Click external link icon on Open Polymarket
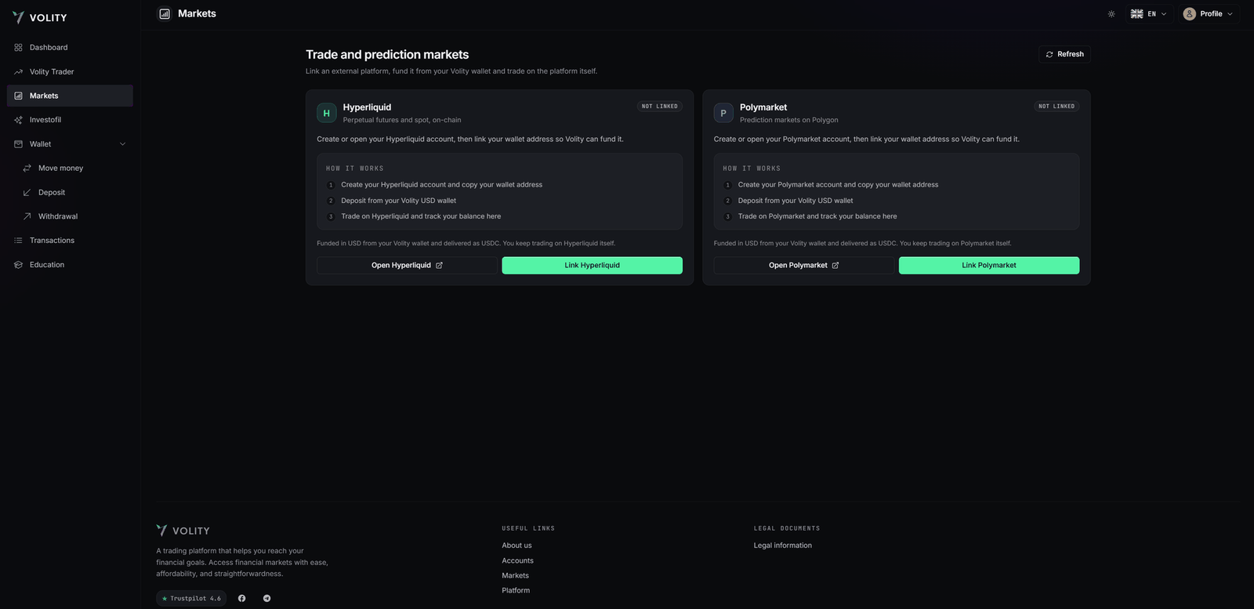This screenshot has width=1254, height=609. (835, 266)
